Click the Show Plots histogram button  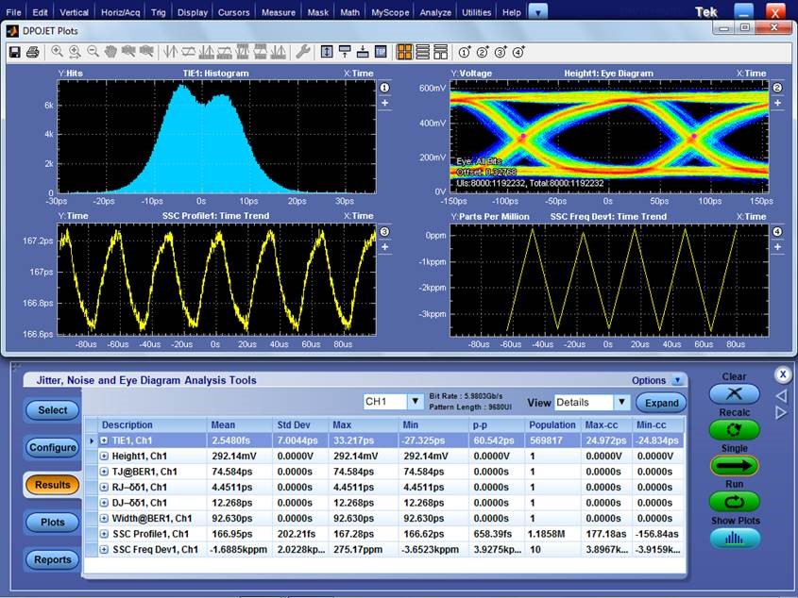(734, 538)
